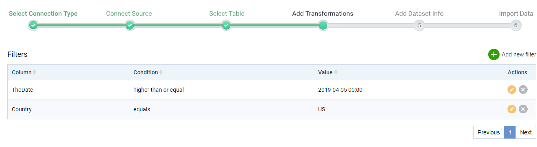The image size is (537, 147).
Task: Go to Next page
Action: click(x=526, y=132)
